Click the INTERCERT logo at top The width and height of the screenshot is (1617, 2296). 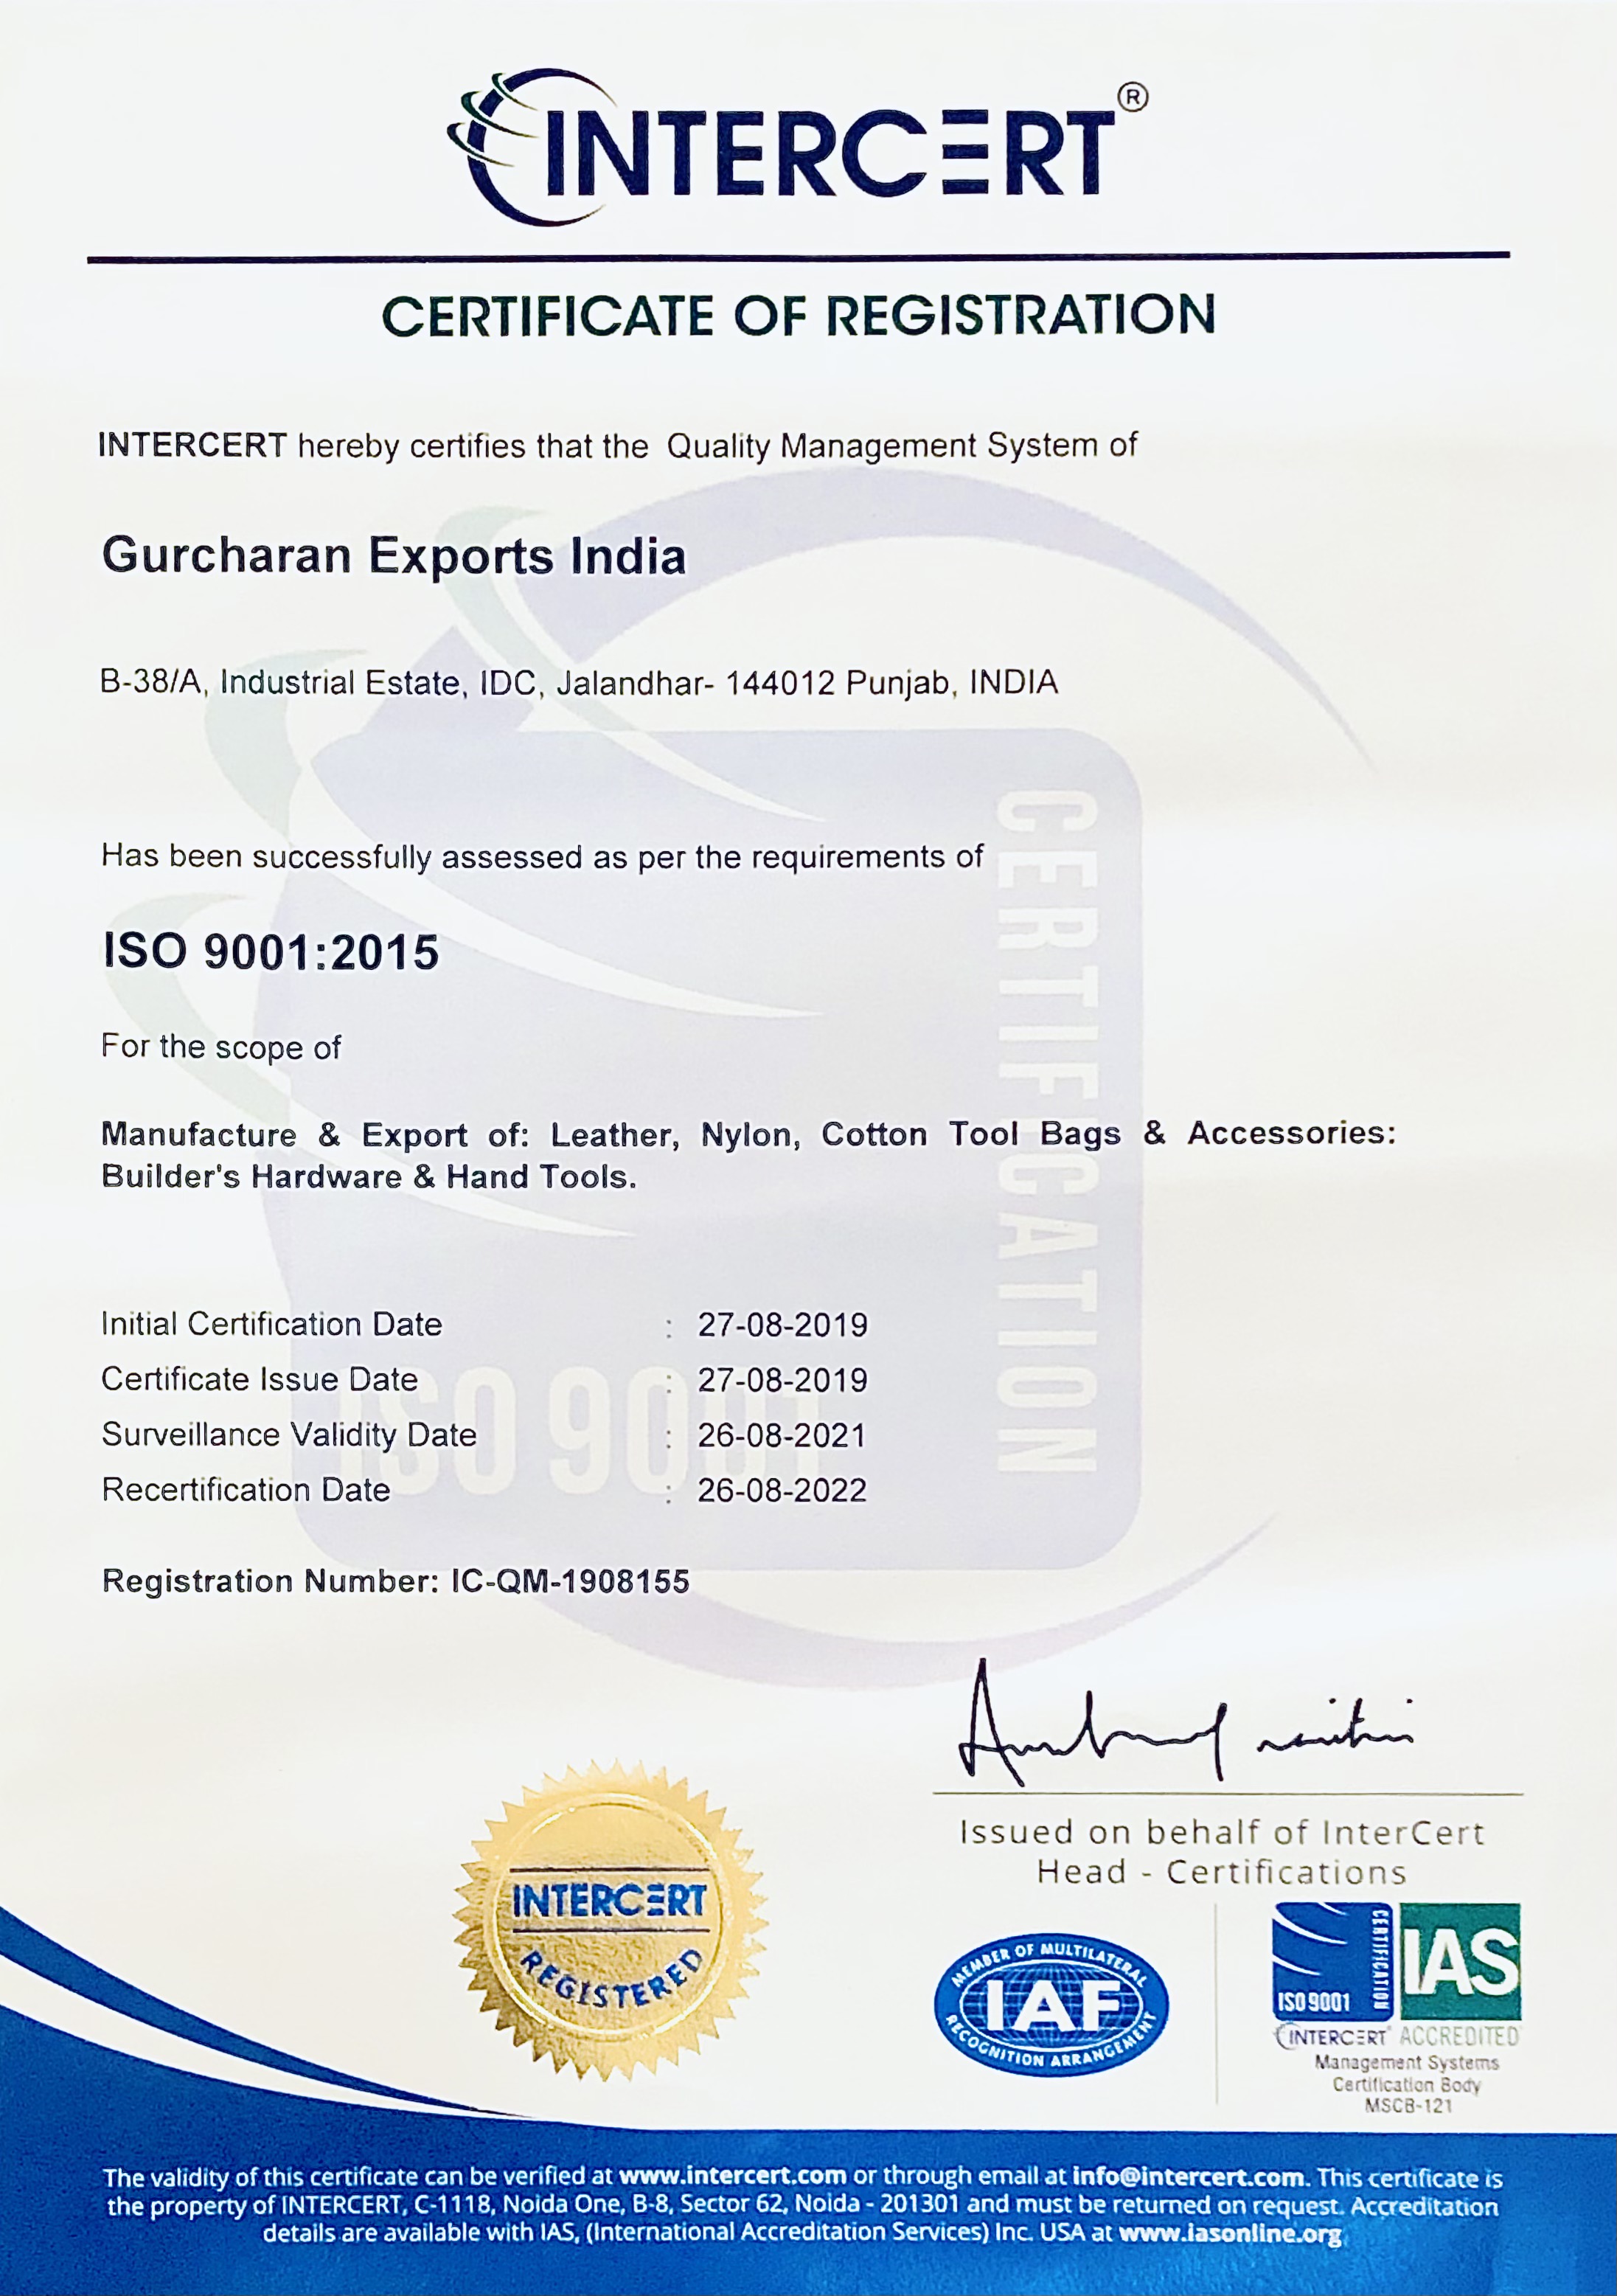coord(797,148)
